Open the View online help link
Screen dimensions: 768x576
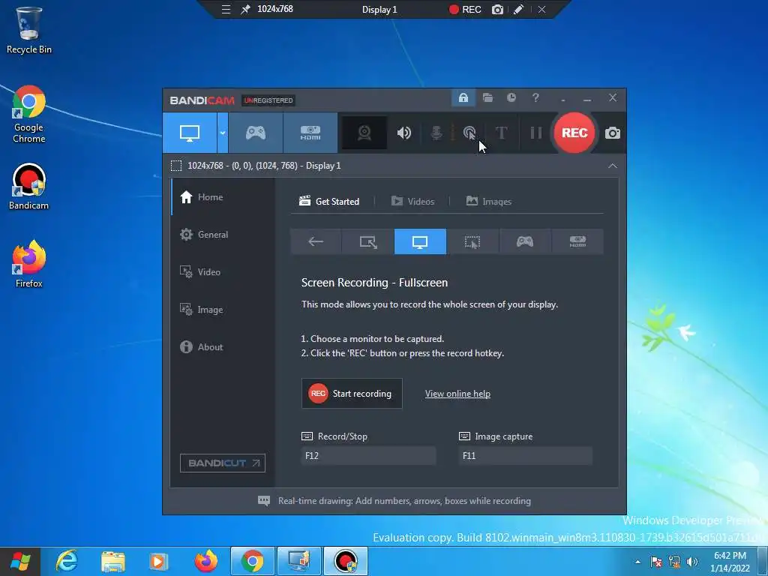pyautogui.click(x=457, y=394)
